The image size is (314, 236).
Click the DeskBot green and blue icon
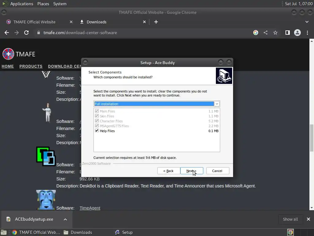(46, 156)
